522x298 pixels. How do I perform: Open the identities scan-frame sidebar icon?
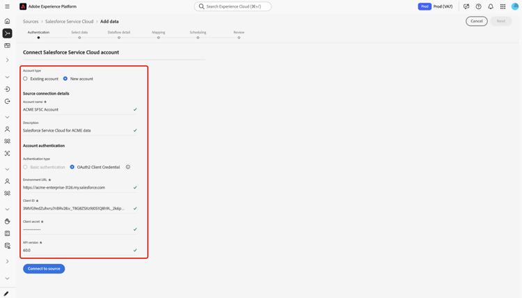(x=7, y=153)
